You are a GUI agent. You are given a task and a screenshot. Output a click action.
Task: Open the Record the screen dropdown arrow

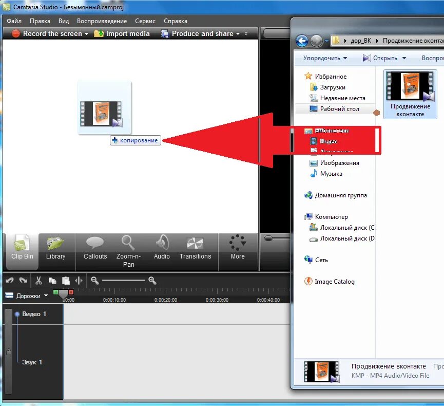(86, 34)
